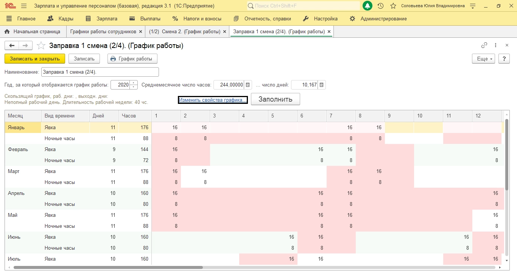Screen dimensions: 517x275
Task: Open the Кадры section
Action: point(61,19)
